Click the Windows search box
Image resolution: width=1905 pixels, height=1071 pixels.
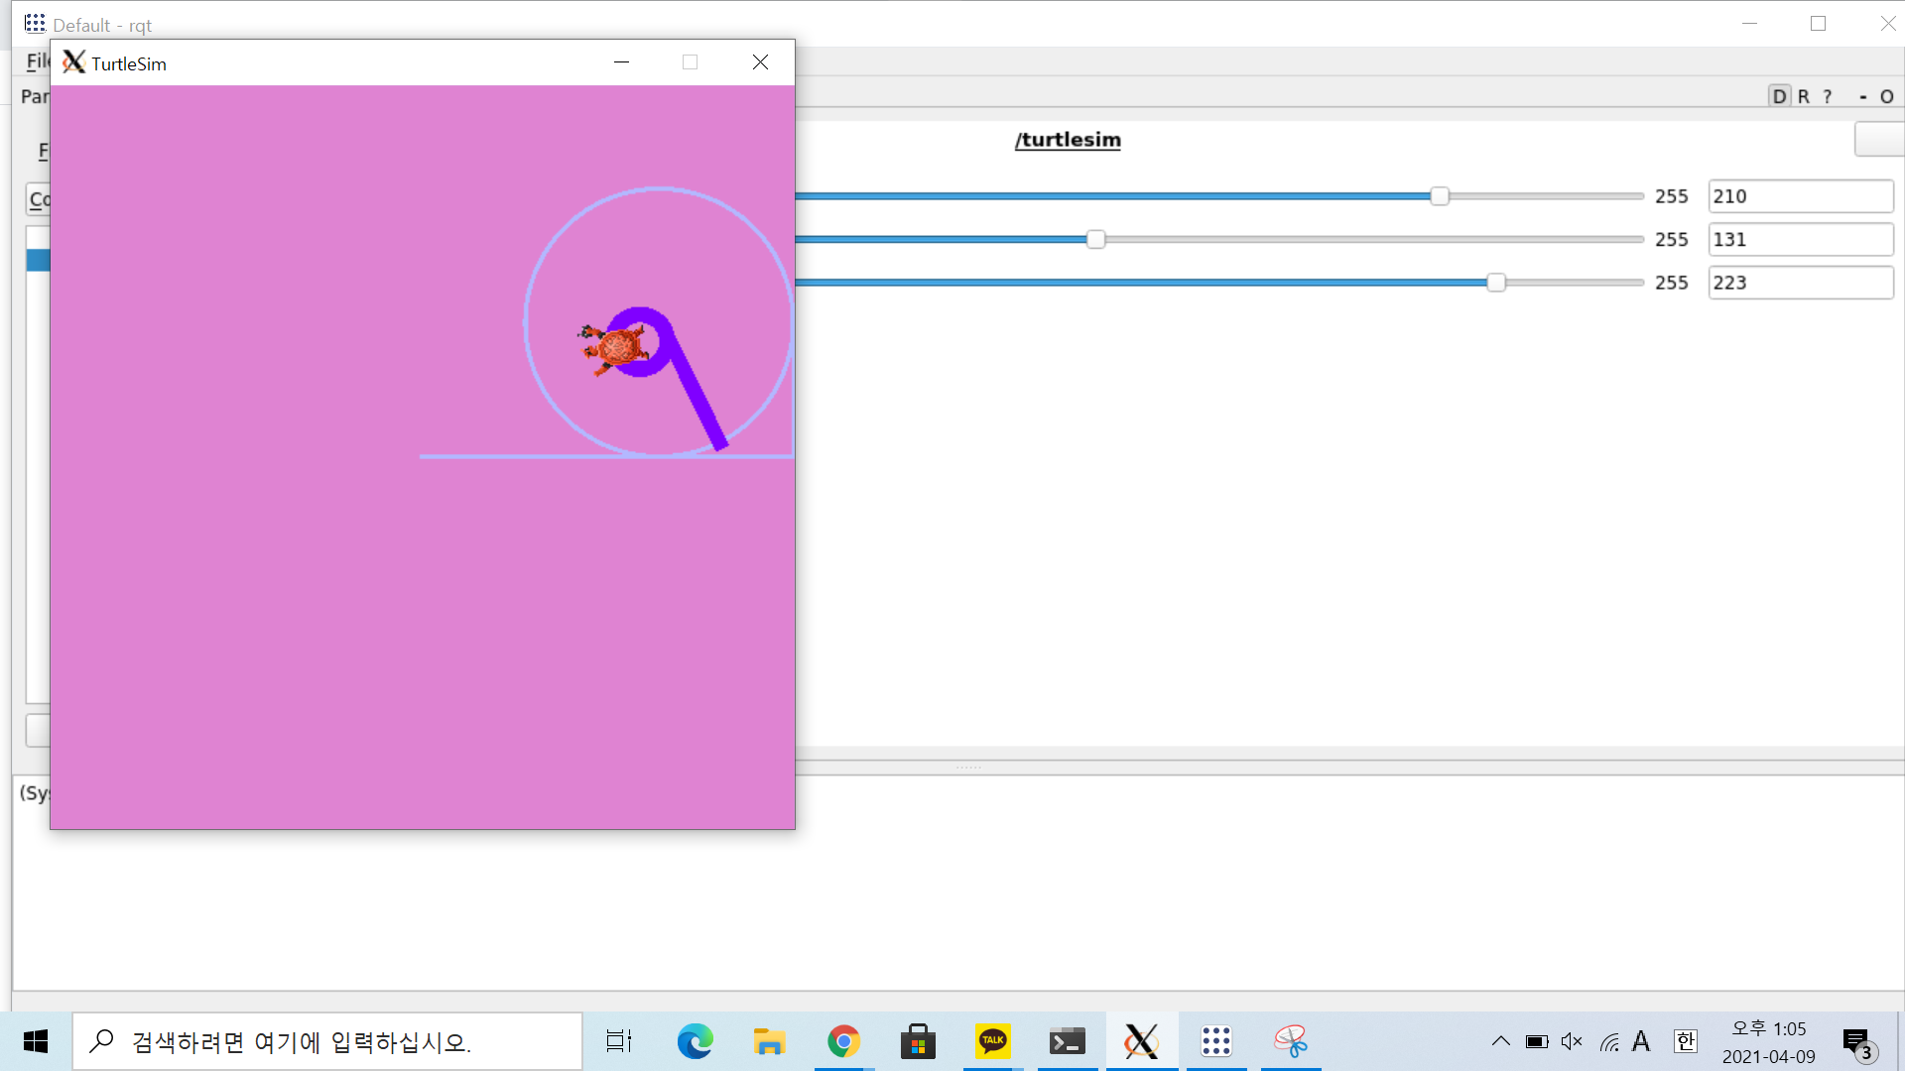click(x=327, y=1041)
